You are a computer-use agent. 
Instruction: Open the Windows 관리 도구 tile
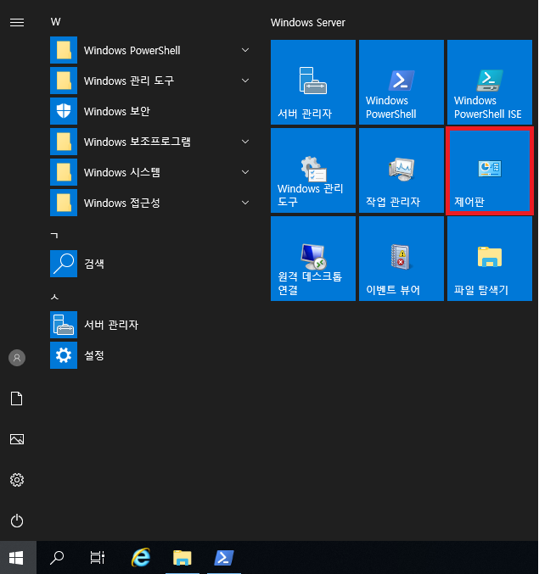(313, 170)
